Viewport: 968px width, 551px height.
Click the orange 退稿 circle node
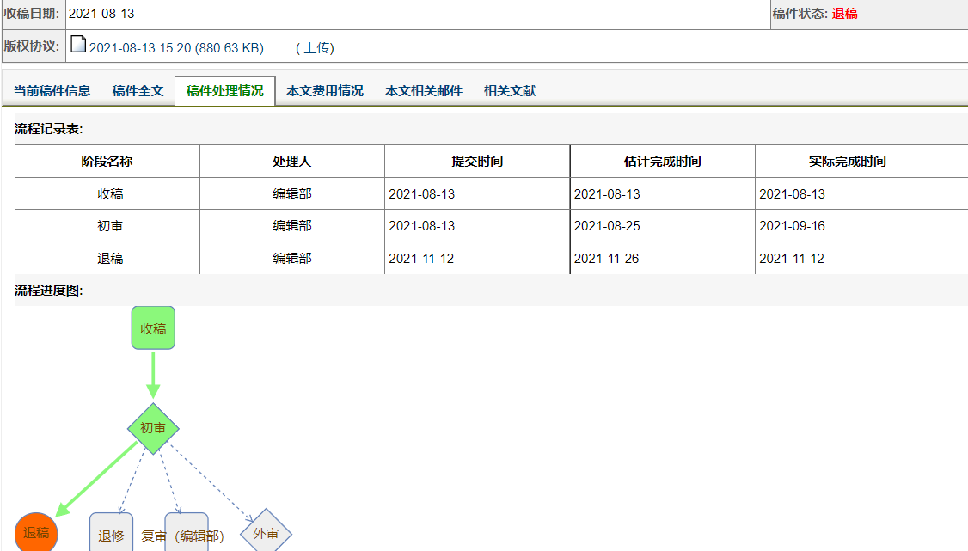pyautogui.click(x=36, y=533)
